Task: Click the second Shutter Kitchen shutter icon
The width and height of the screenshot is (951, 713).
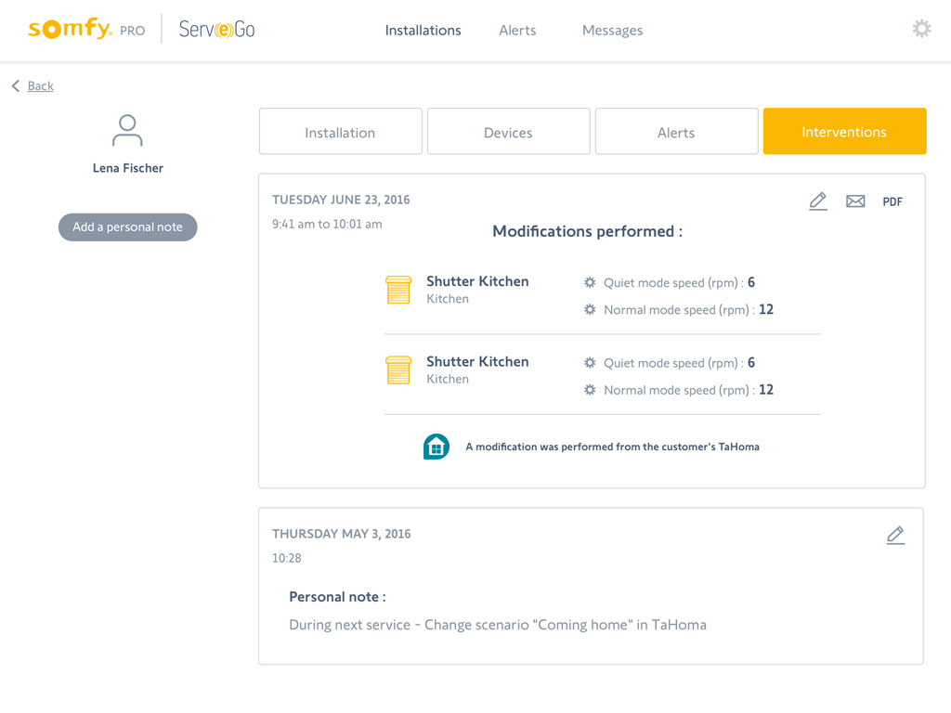Action: [398, 369]
